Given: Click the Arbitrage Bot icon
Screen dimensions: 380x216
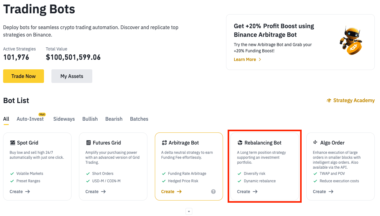Looking at the screenshot, I should (x=164, y=143).
